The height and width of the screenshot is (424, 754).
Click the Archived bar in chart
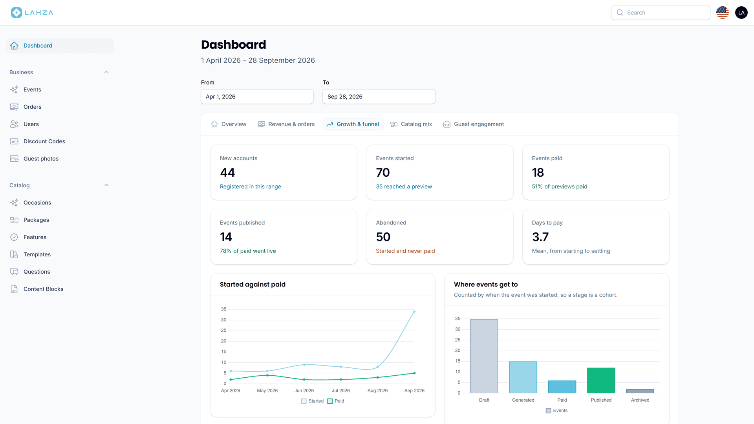pyautogui.click(x=640, y=391)
